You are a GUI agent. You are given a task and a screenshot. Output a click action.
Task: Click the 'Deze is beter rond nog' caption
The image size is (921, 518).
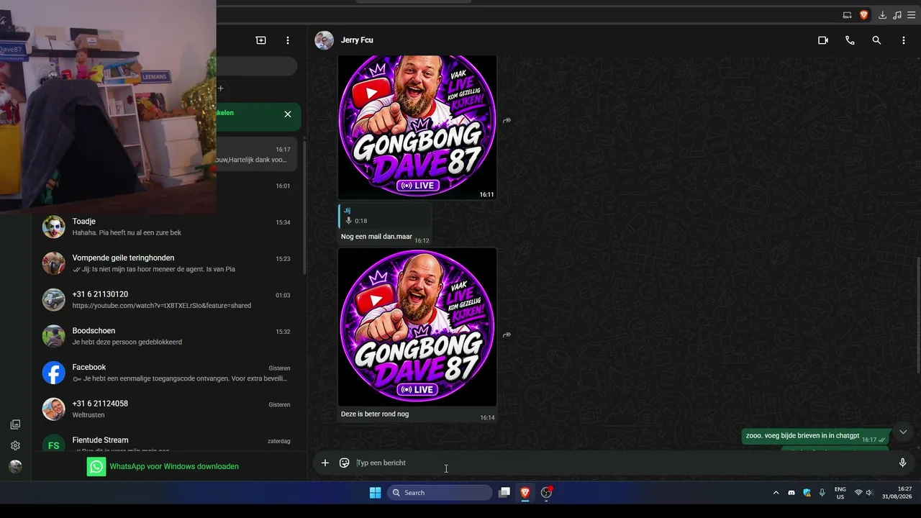pyautogui.click(x=375, y=414)
